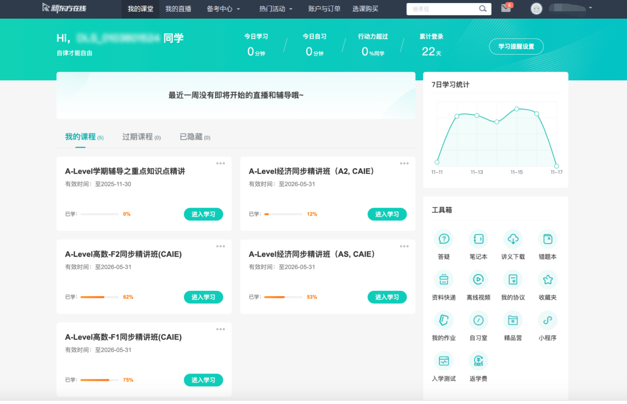
Task: Click the search magnifier icon
Action: point(482,9)
